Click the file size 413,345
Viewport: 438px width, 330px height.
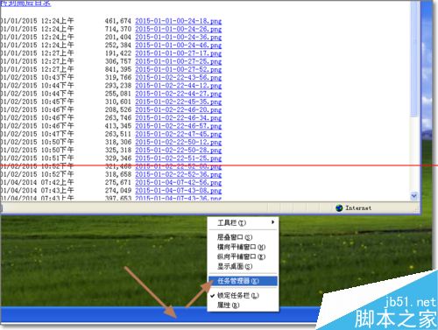pyautogui.click(x=118, y=126)
